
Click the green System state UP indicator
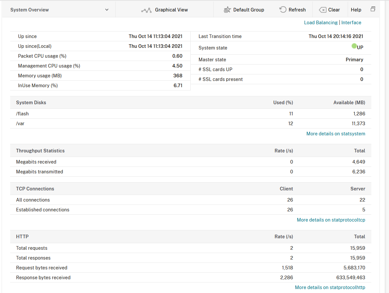(x=354, y=46)
